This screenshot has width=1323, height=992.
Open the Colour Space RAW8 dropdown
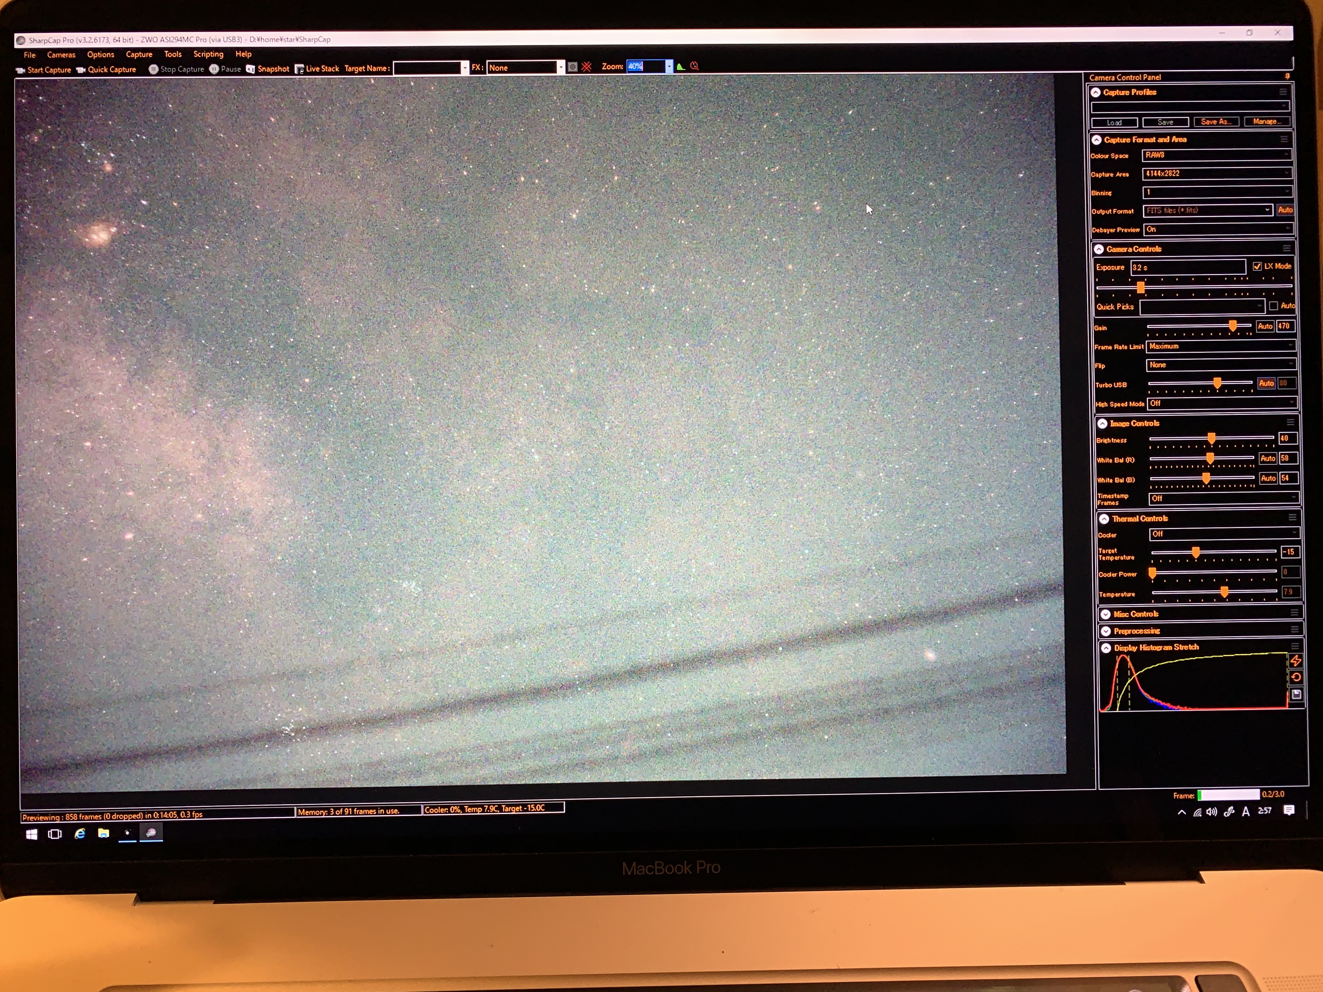pos(1216,155)
